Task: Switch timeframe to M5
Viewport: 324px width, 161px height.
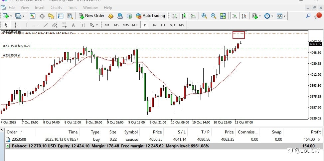Action: 116,25
